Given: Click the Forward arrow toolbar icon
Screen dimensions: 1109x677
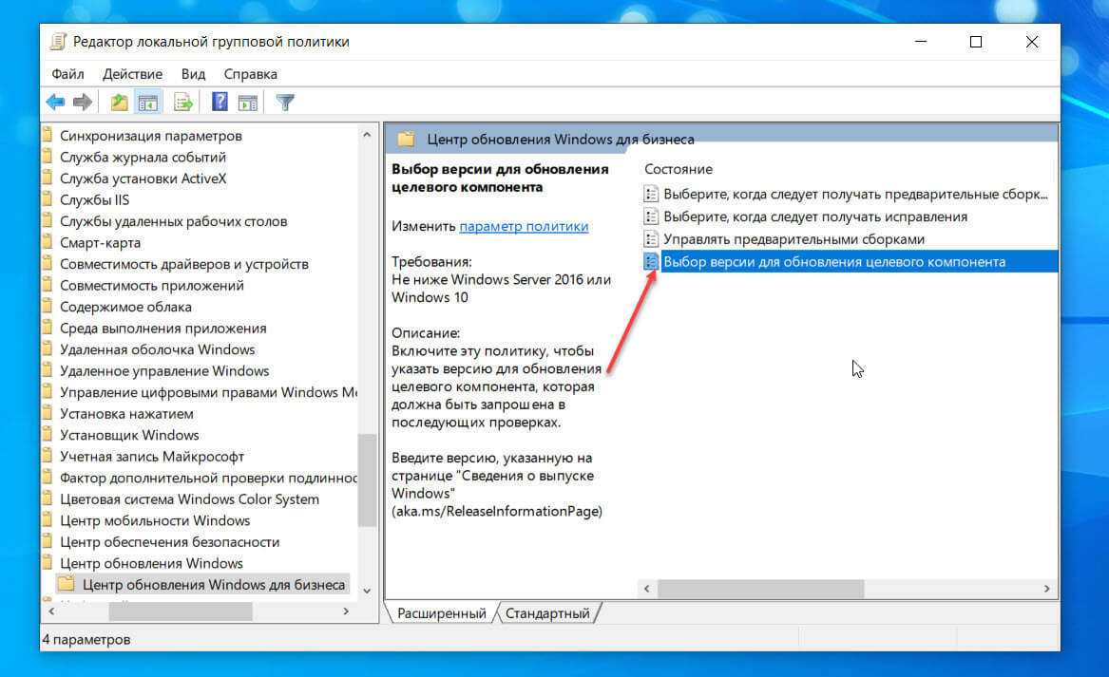Looking at the screenshot, I should (x=83, y=103).
